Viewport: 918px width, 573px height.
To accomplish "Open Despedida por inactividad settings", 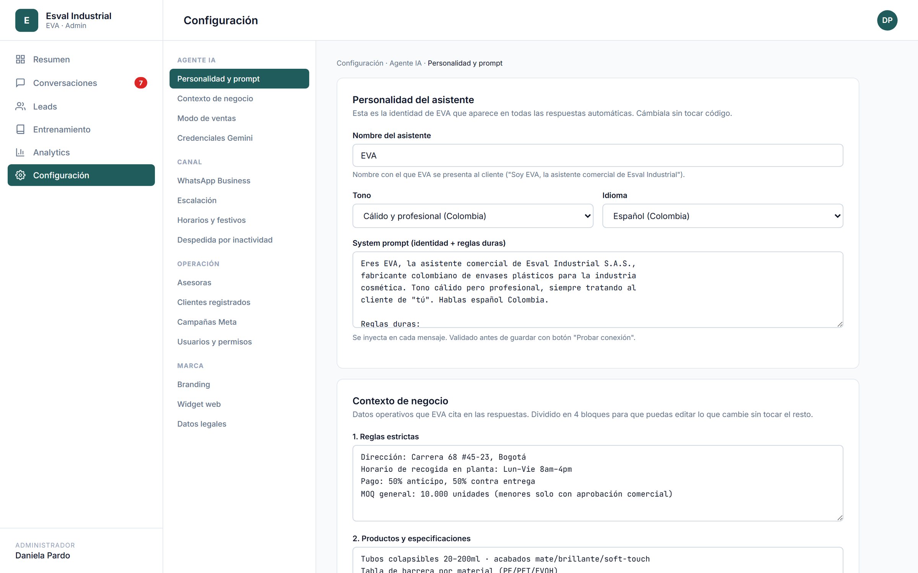I will coord(239,240).
